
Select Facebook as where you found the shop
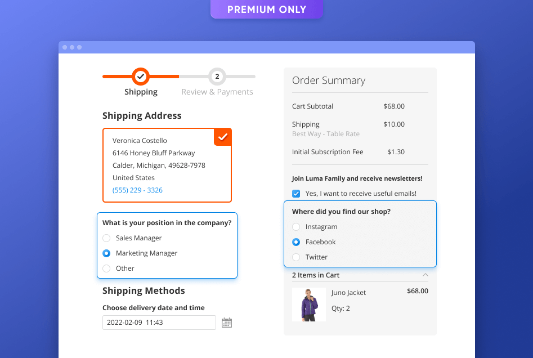tap(297, 241)
